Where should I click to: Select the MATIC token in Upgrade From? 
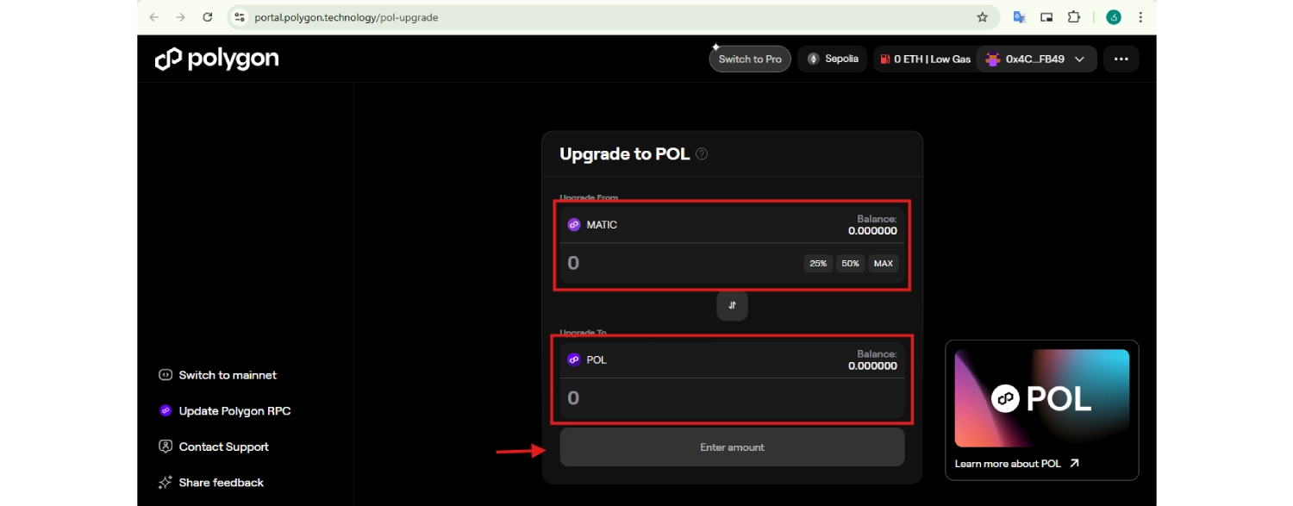click(x=593, y=225)
